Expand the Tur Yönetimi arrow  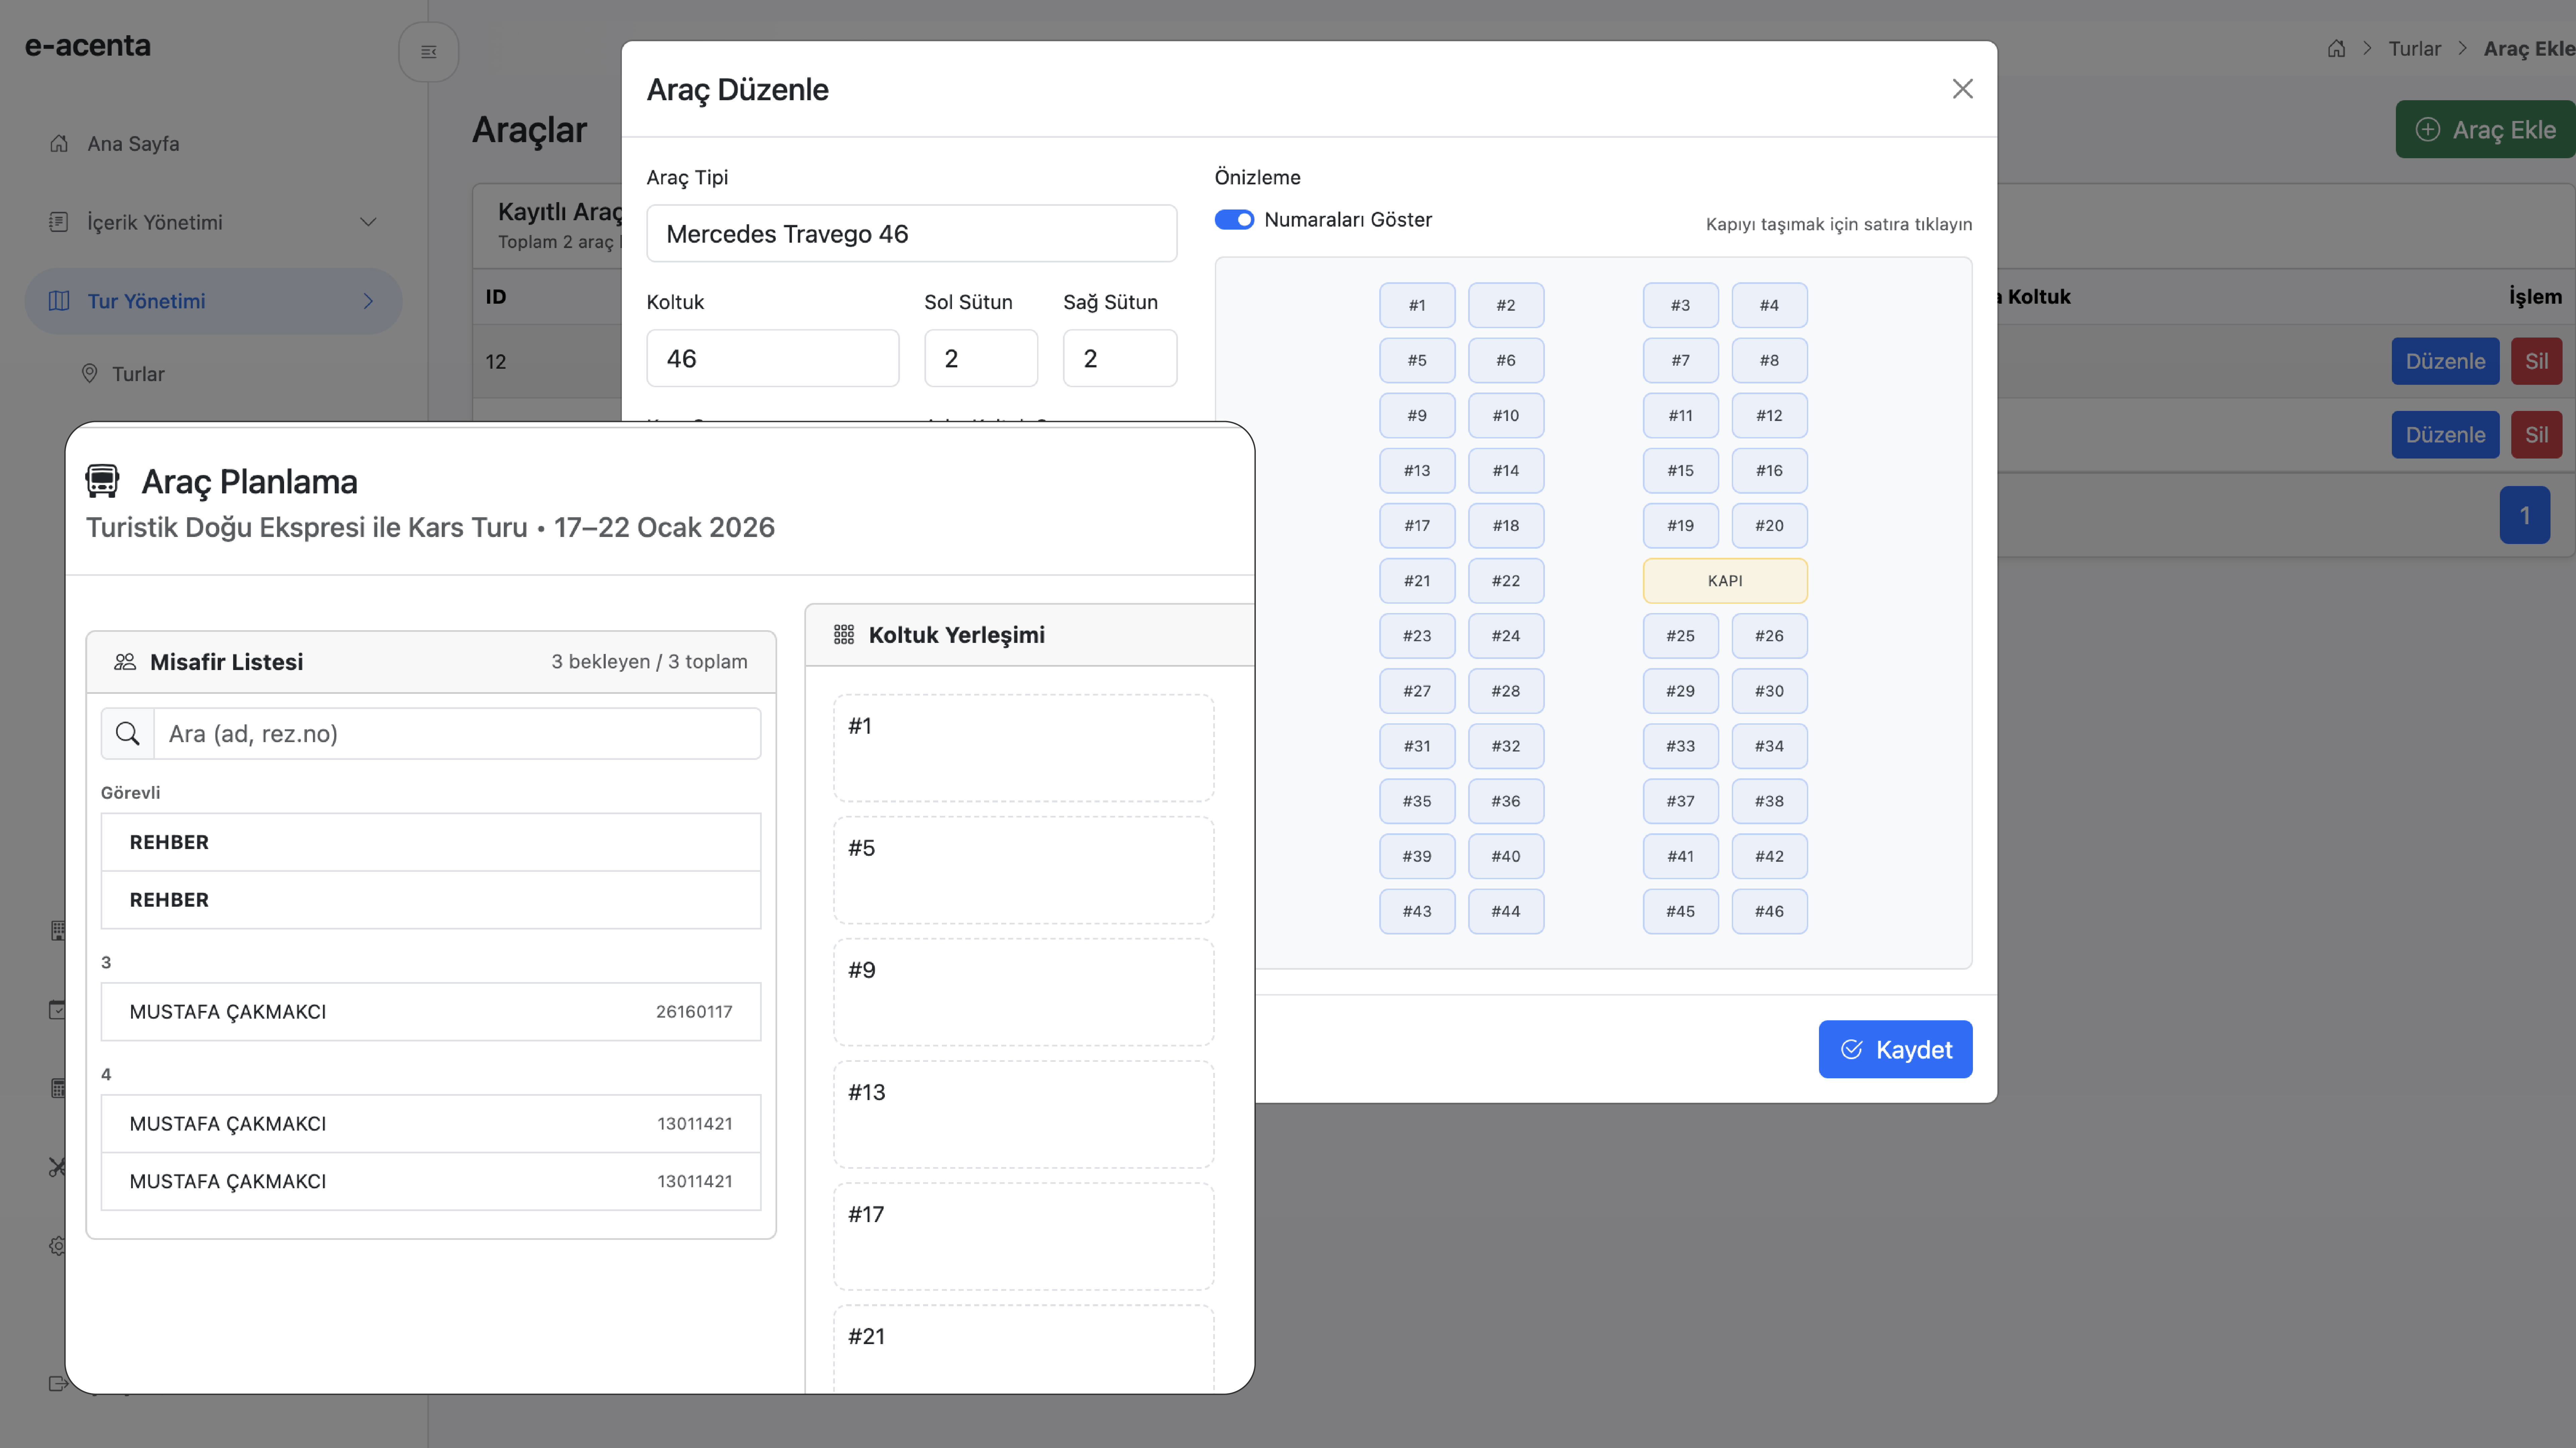pos(368,301)
